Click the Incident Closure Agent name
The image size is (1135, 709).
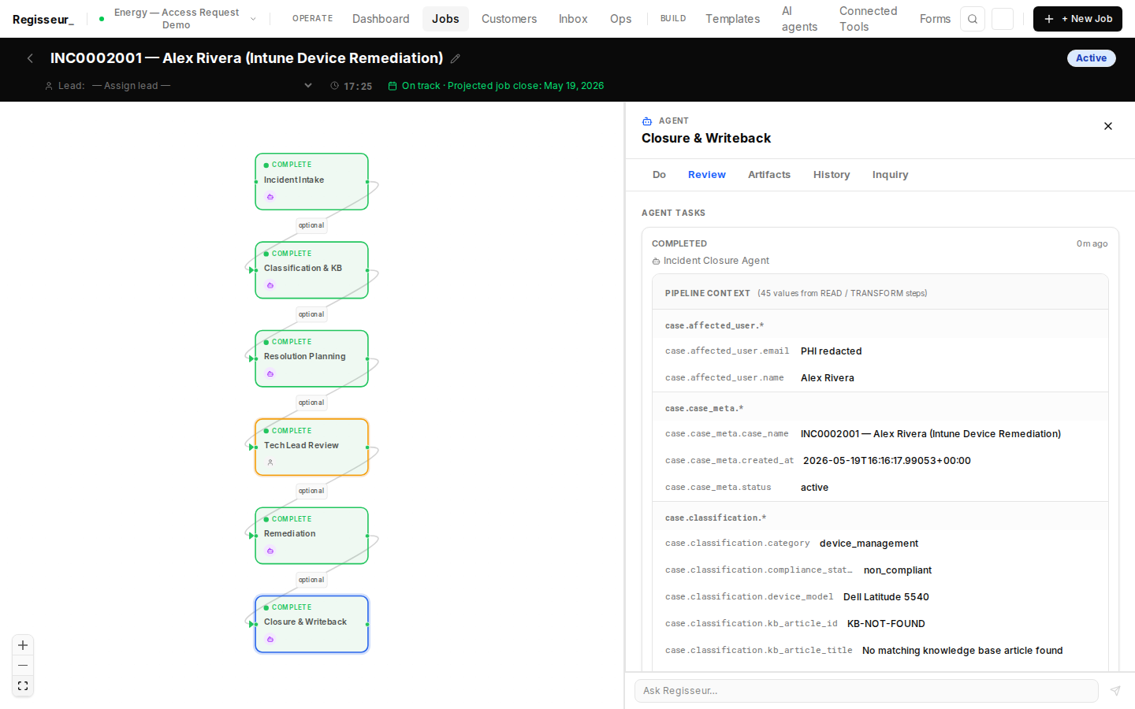716,261
